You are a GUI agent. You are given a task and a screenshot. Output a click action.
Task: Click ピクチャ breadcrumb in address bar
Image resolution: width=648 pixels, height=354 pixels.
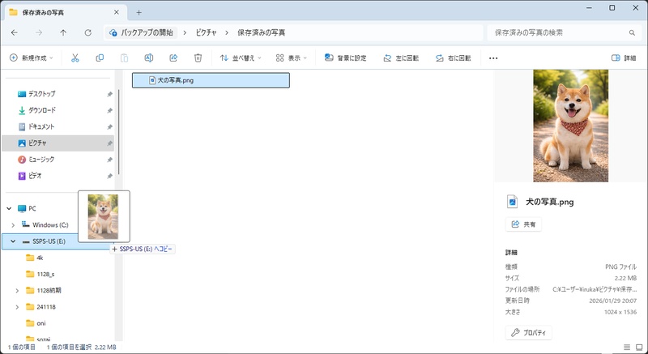(x=207, y=32)
